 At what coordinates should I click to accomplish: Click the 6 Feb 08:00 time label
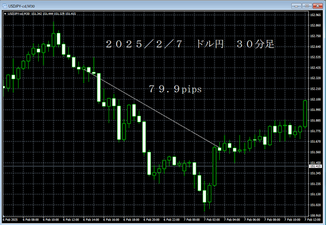coord(31,220)
